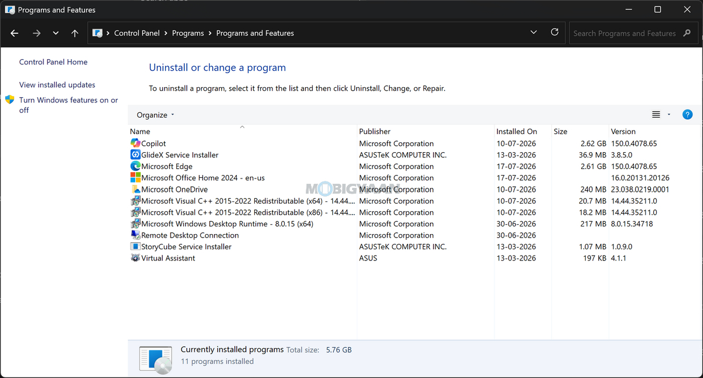Click the Programs breadcrumb
The width and height of the screenshot is (703, 378).
(x=188, y=33)
